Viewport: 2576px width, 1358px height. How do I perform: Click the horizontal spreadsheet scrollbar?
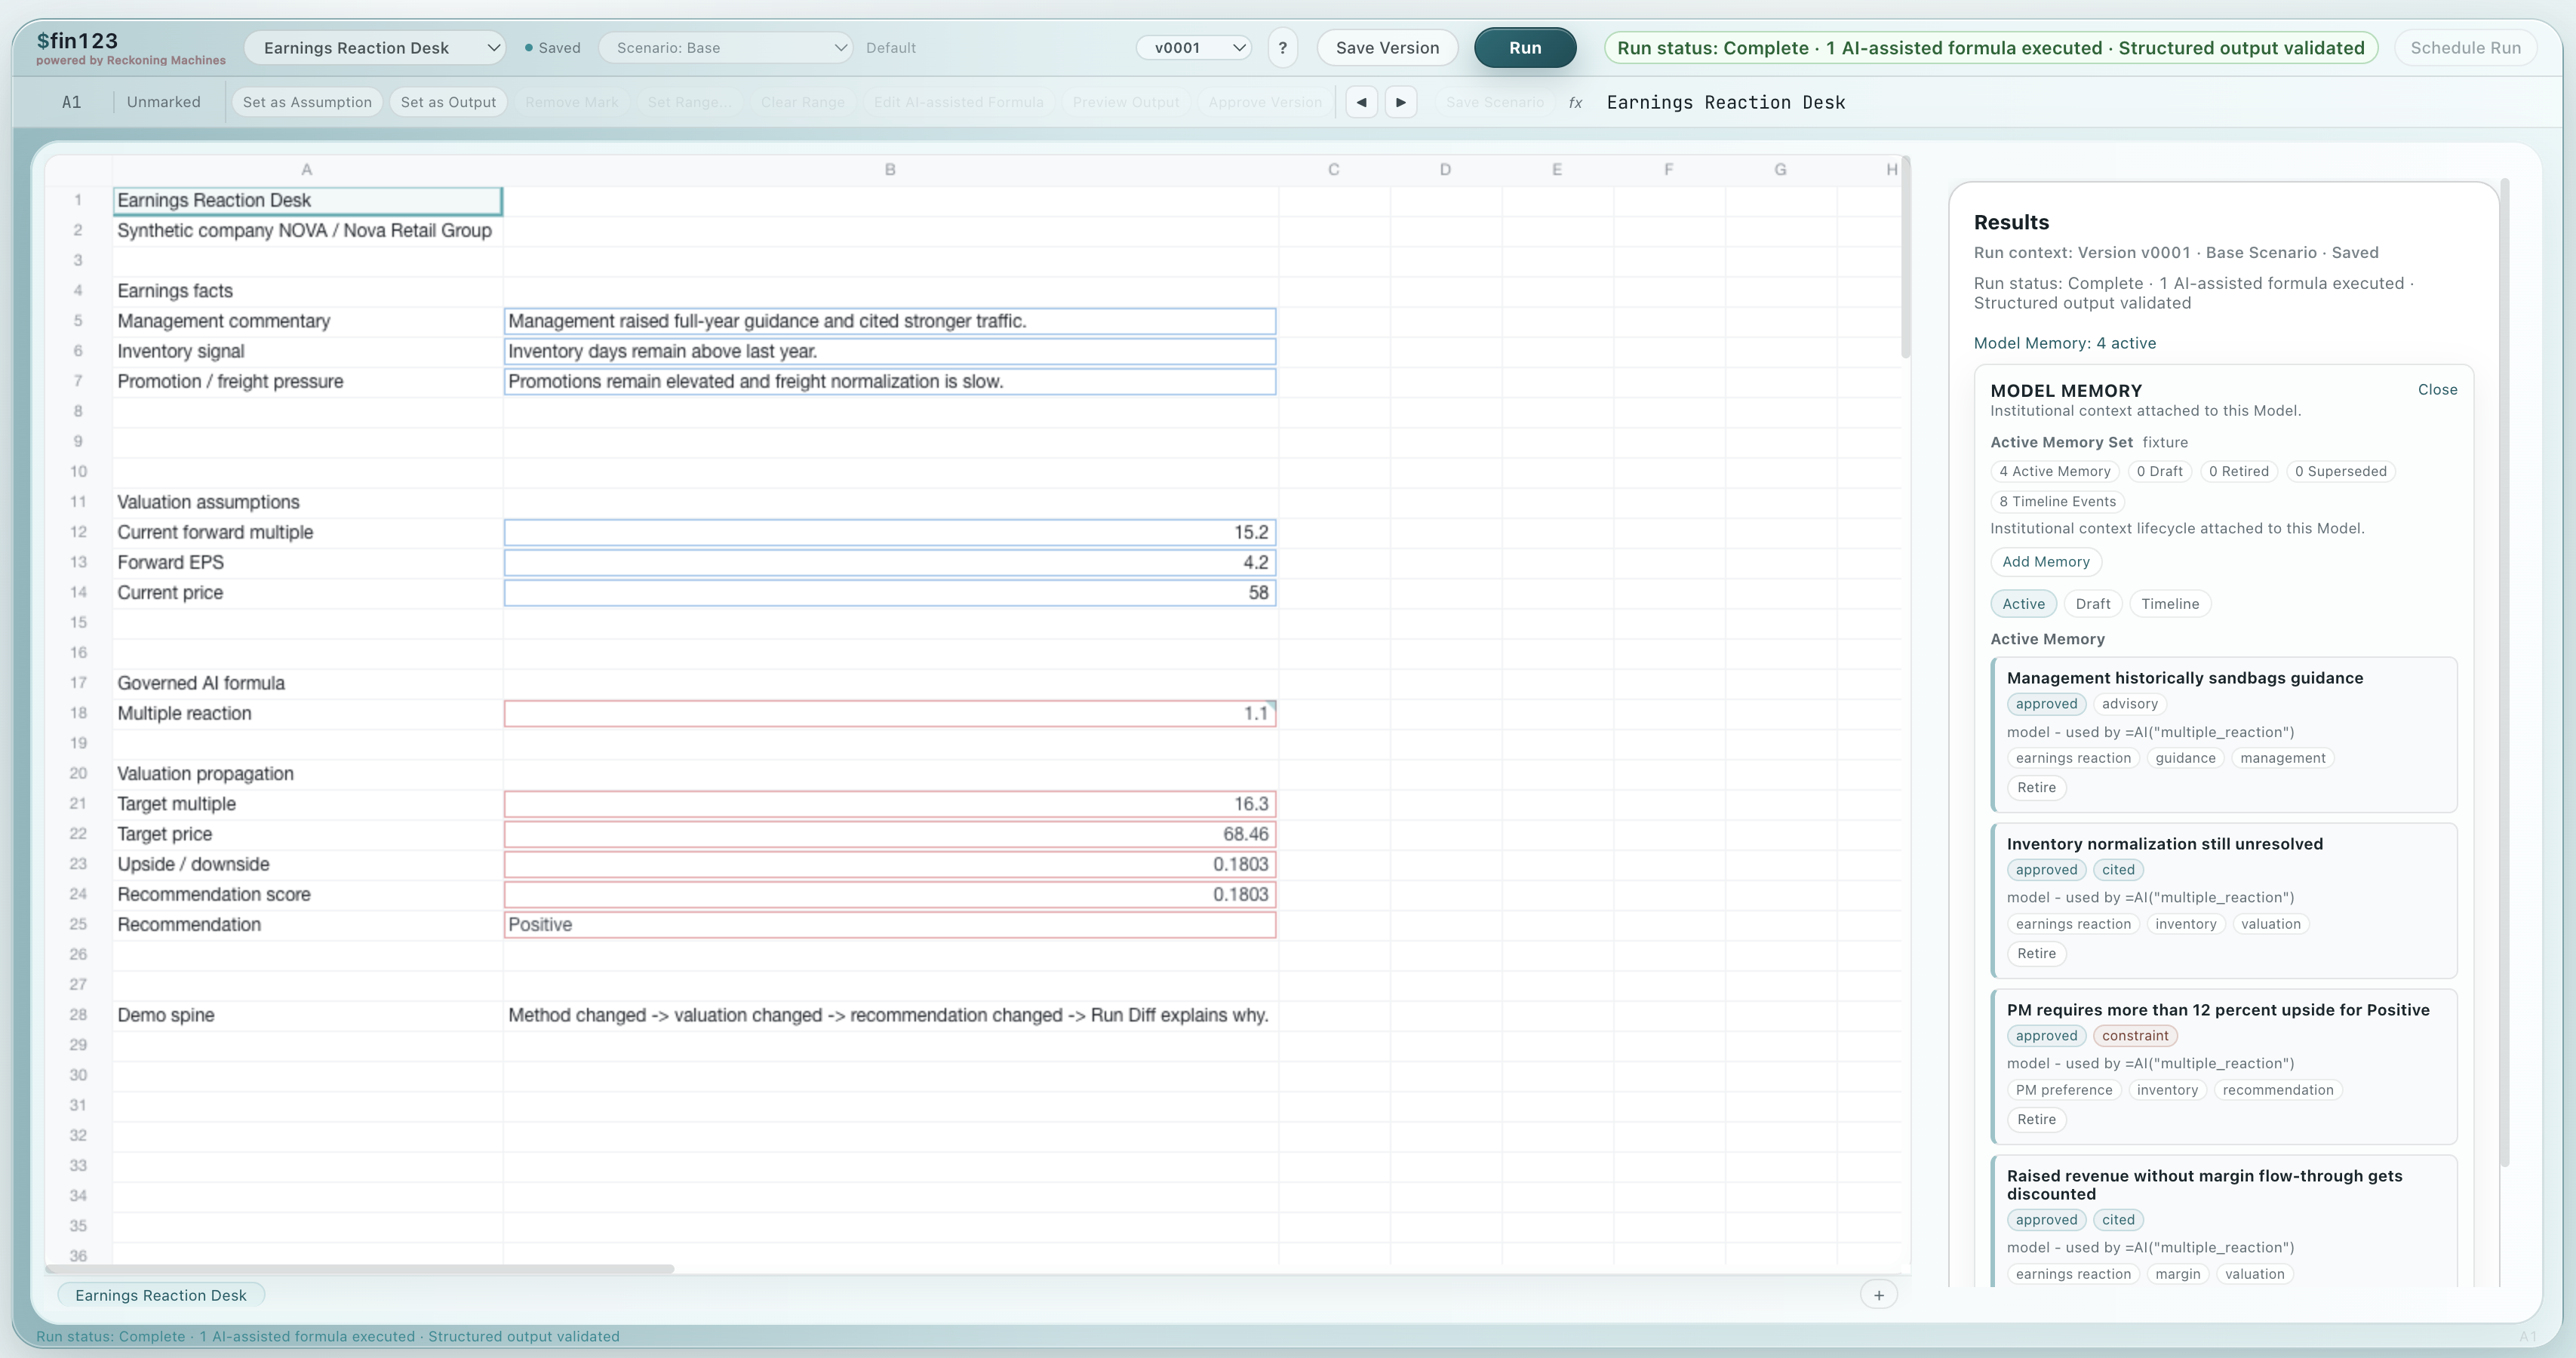point(360,1269)
